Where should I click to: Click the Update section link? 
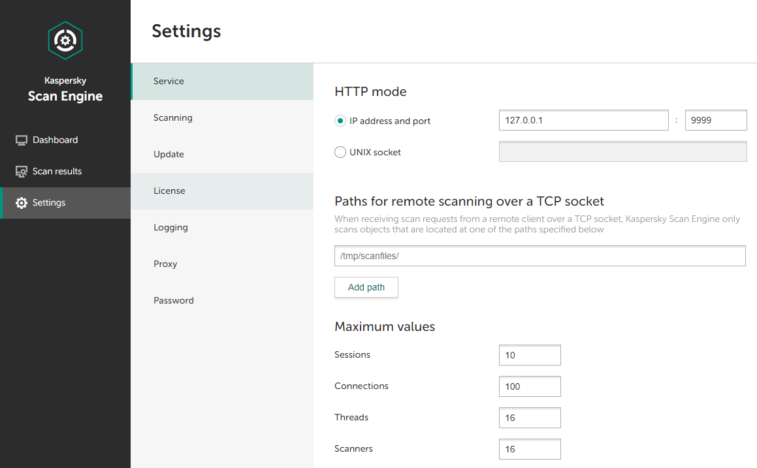click(x=169, y=154)
